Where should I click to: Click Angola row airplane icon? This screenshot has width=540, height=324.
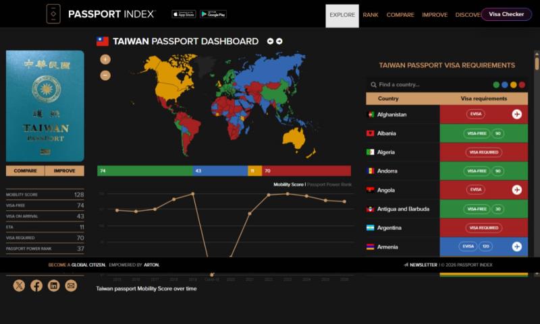click(x=516, y=190)
